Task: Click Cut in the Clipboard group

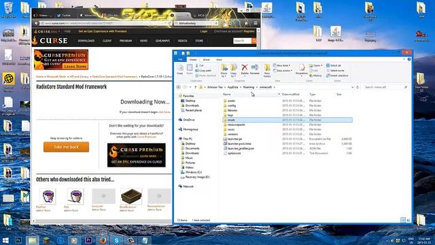Action: coord(200,65)
